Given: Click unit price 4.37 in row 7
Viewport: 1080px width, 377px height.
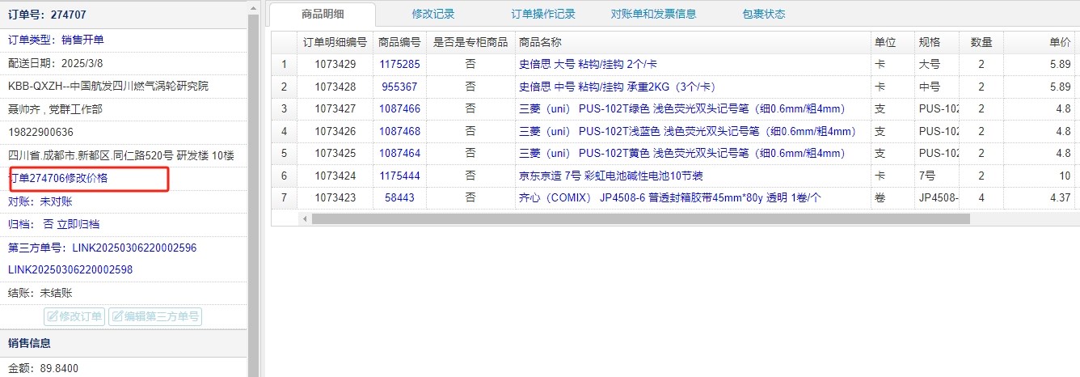Looking at the screenshot, I should (x=1060, y=197).
